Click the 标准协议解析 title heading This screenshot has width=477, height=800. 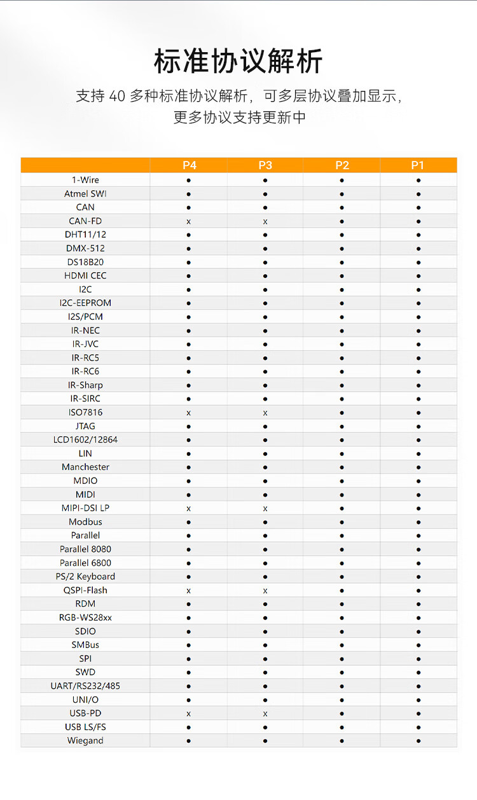point(238,62)
